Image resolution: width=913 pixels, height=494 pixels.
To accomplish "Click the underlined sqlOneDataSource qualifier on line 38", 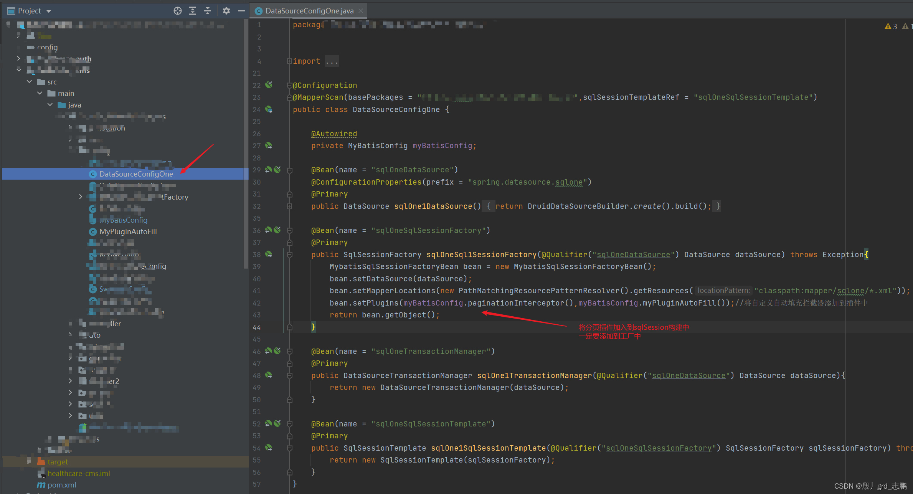I will [633, 254].
